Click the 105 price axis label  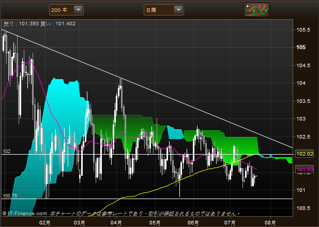[x=301, y=48]
